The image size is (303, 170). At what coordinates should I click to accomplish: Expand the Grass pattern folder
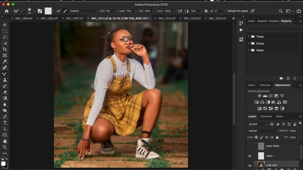pos(249,43)
